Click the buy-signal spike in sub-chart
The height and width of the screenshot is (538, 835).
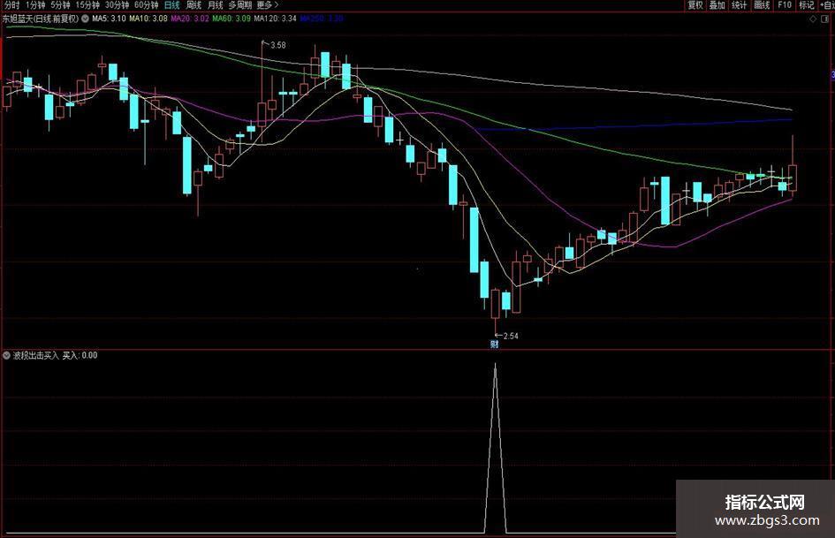[495, 447]
